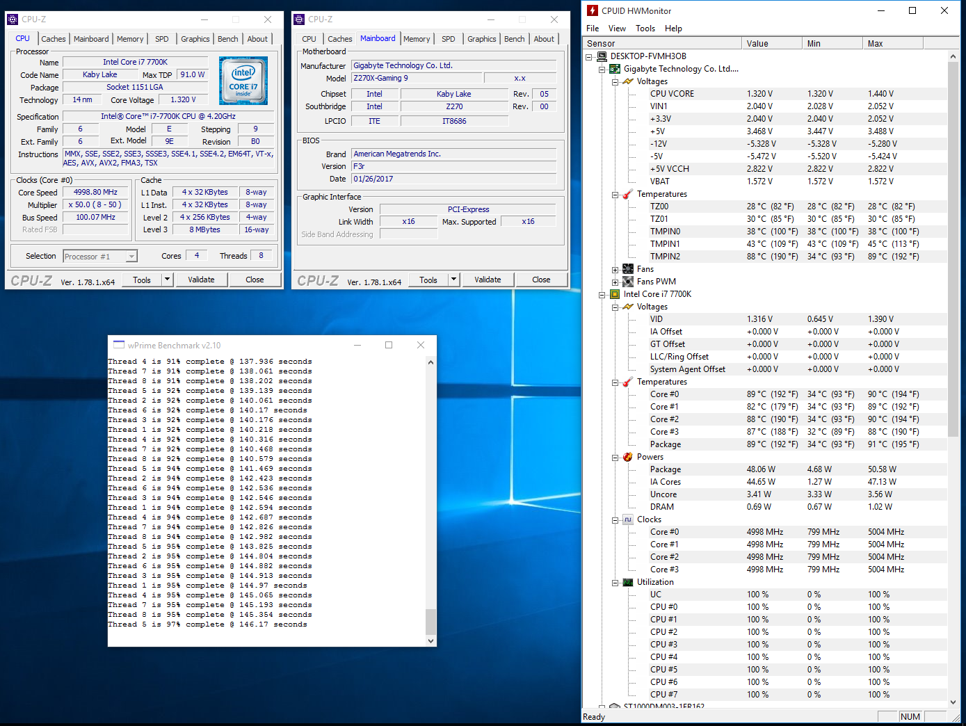The height and width of the screenshot is (726, 966).
Task: Open the View menu in HWMonitor
Action: pos(617,29)
